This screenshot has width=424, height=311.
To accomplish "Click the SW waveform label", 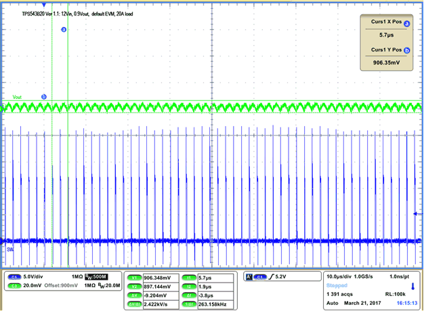I will (x=10, y=249).
